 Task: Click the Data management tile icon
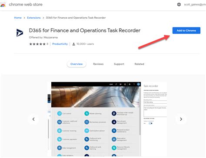[x=60, y=148]
